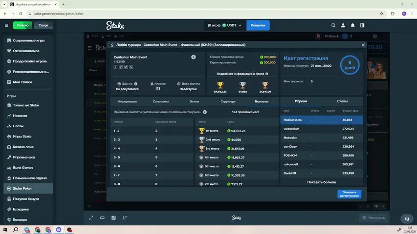This screenshot has height=234, width=417.
Task: Open live stats chart icon
Action: pyautogui.click(x=113, y=218)
